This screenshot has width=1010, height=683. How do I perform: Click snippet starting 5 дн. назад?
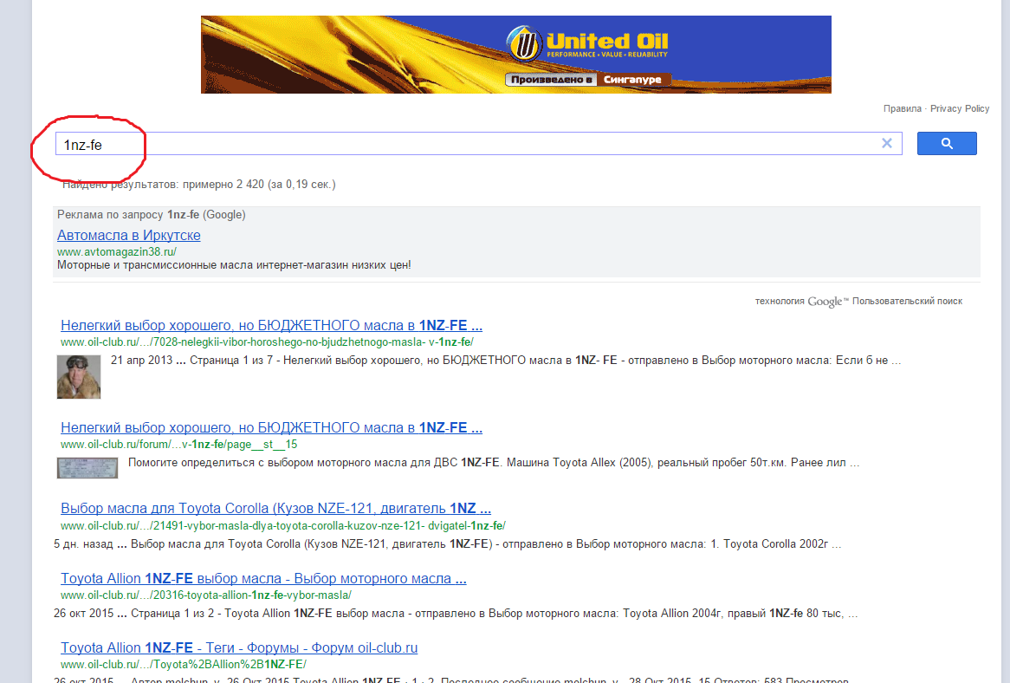click(x=448, y=543)
